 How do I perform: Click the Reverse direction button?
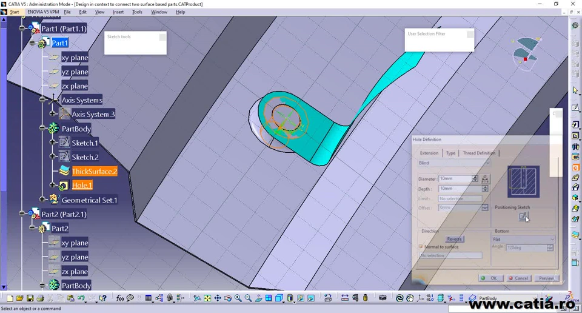click(454, 239)
